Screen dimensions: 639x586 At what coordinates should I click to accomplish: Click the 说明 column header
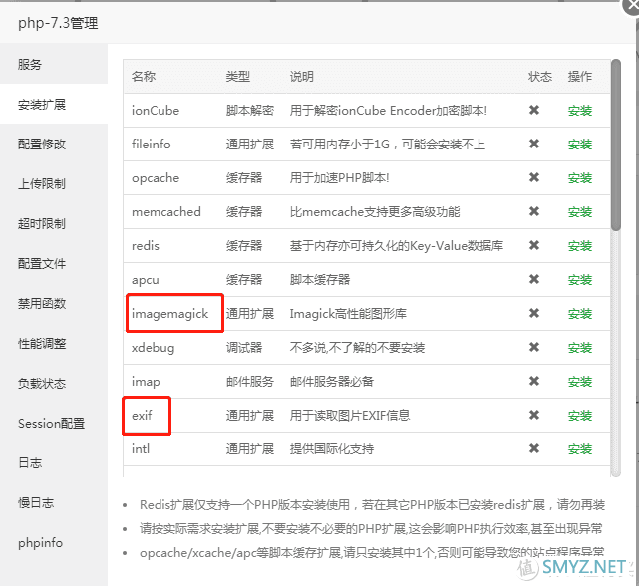point(302,76)
